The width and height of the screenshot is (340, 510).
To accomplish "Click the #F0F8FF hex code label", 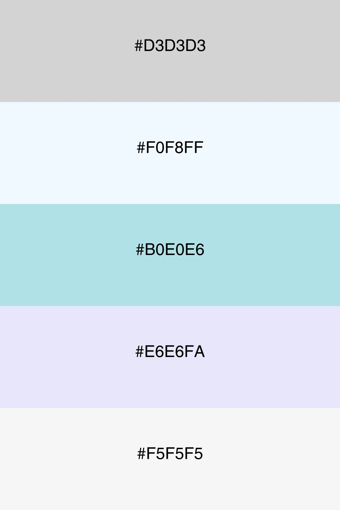I will tap(170, 148).
